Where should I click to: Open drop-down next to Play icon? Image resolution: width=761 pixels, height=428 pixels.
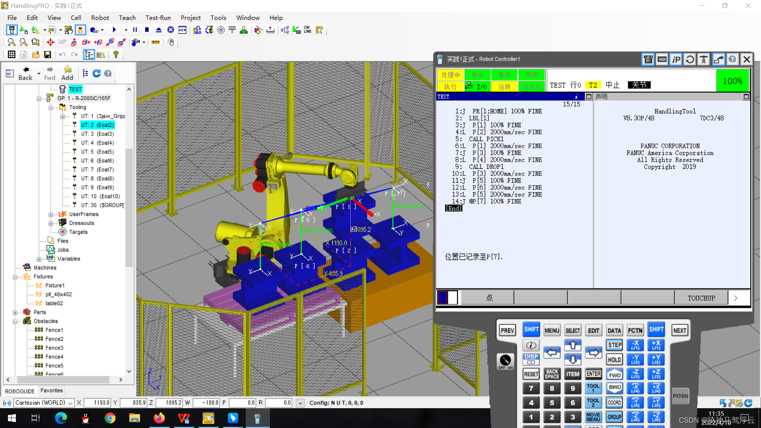pos(126,30)
